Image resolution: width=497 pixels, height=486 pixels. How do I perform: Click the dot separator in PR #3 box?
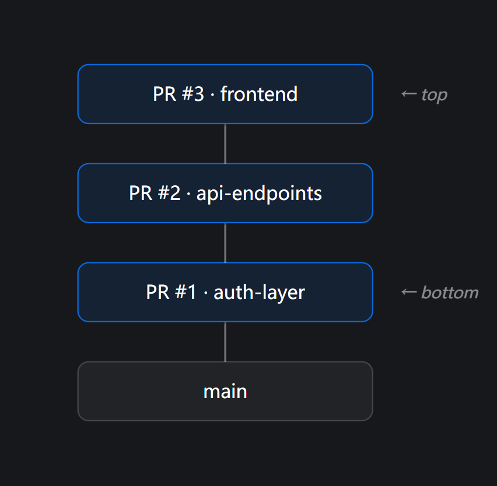pyautogui.click(x=212, y=94)
